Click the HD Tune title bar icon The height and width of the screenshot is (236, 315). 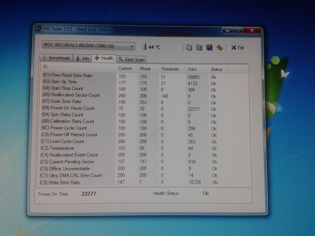(39, 29)
